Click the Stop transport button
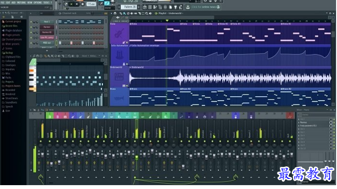This screenshot has height=189, width=337. [x=77, y=4]
